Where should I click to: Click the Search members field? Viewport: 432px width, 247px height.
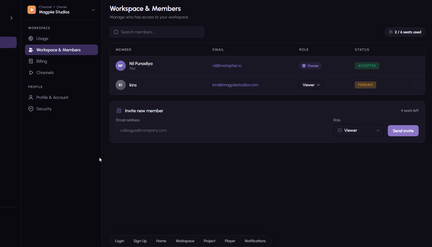click(157, 32)
